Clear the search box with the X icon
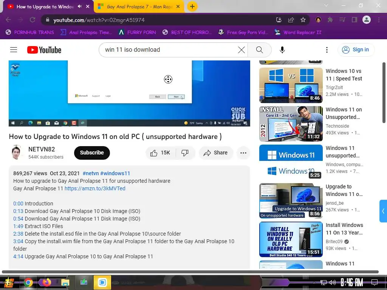387x290 pixels. pos(241,50)
